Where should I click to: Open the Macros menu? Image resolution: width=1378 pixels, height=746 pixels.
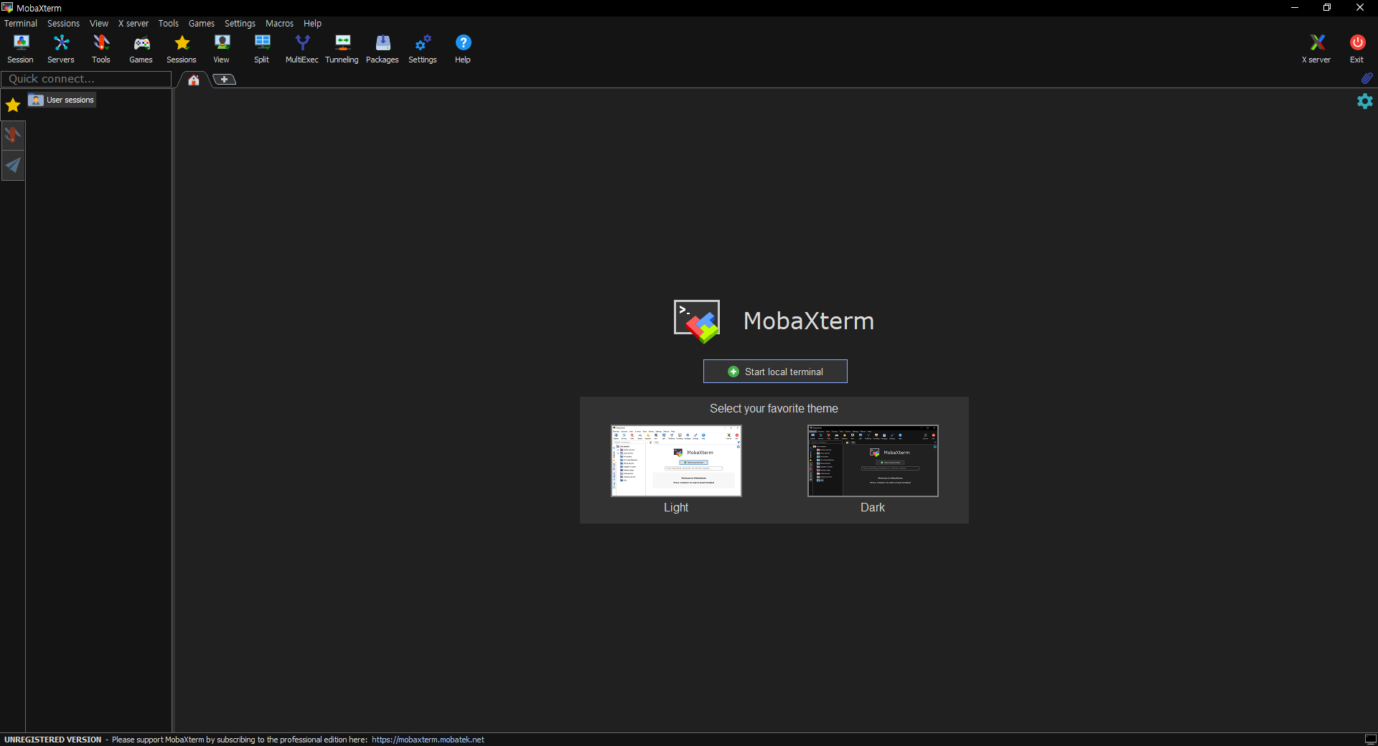(x=280, y=24)
